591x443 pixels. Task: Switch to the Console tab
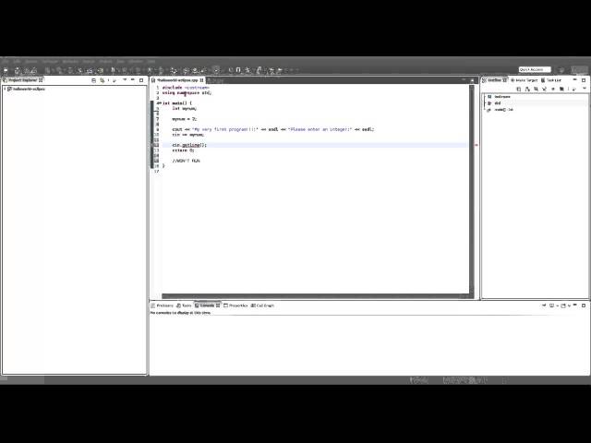tap(207, 305)
